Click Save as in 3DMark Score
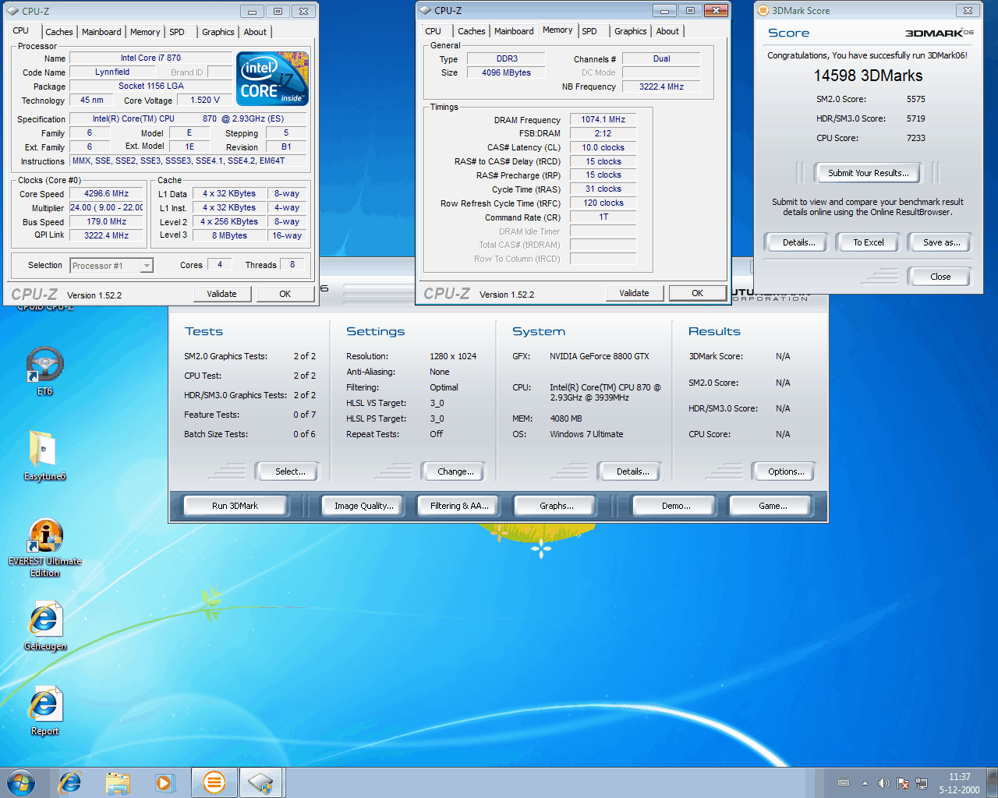 [941, 242]
